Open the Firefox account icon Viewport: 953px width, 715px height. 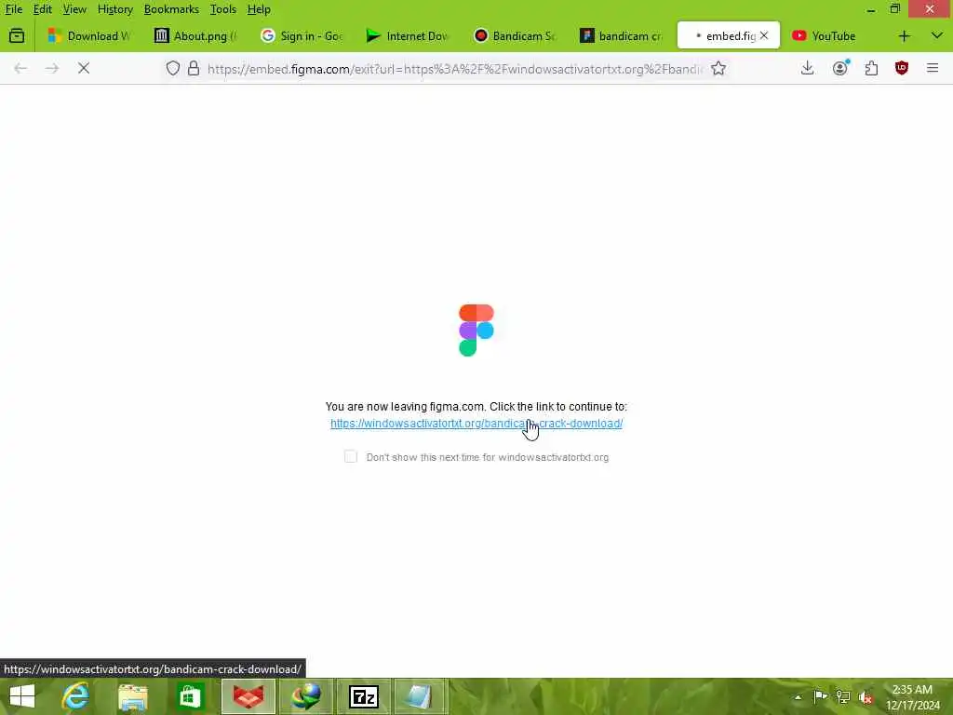point(840,68)
